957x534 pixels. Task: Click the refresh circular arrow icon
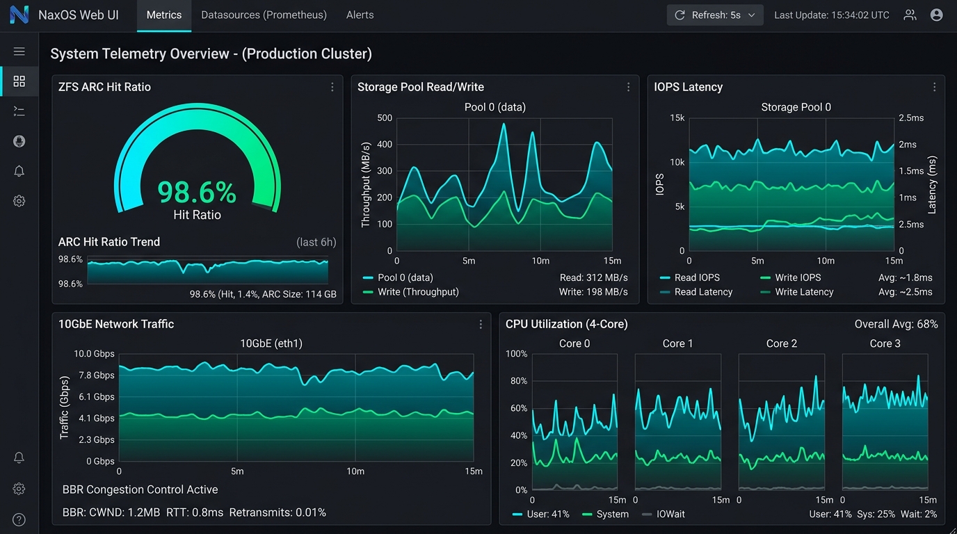(x=680, y=15)
